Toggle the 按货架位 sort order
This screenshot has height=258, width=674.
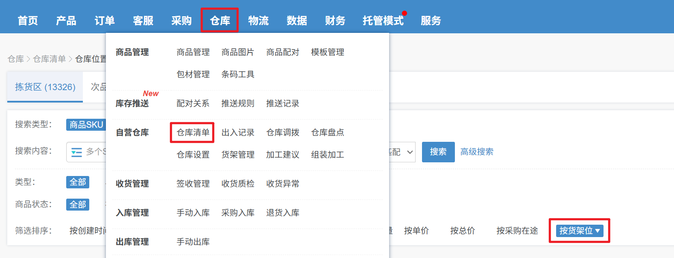click(579, 231)
